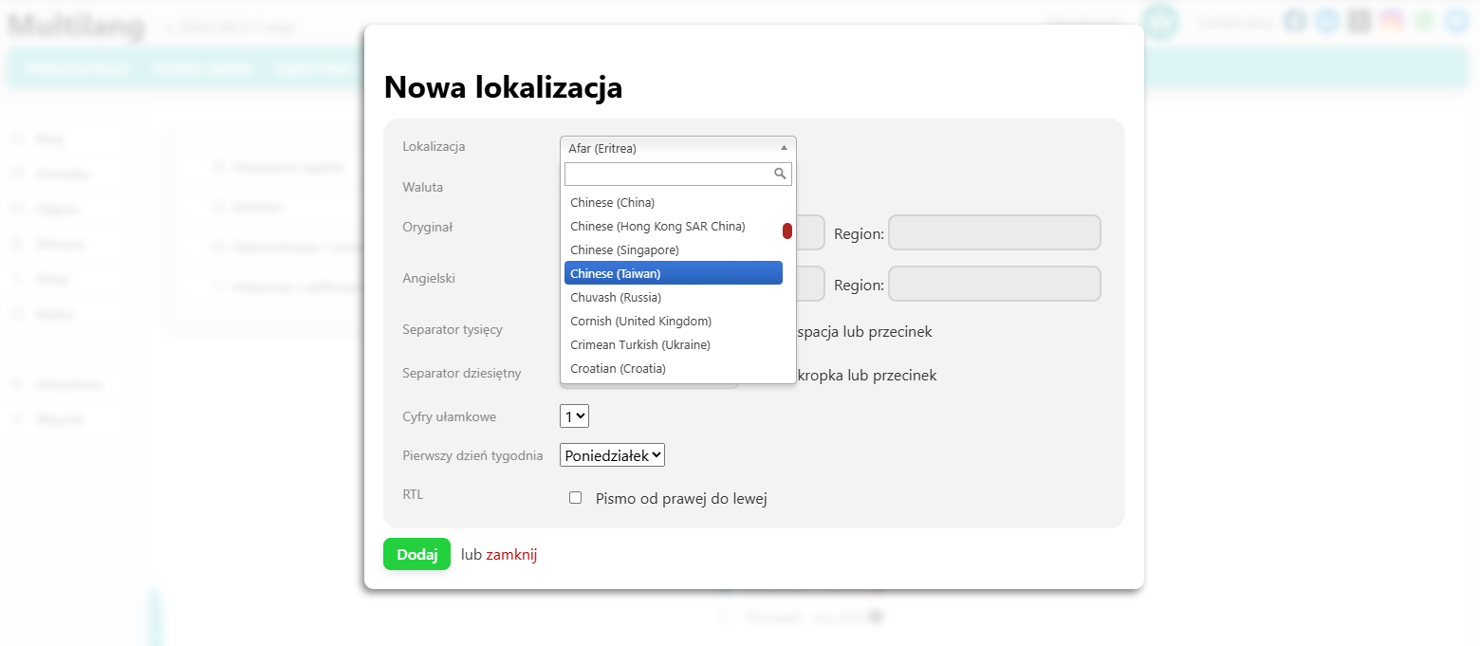Click the Multilang logo
Image resolution: width=1480 pixels, height=646 pixels.
click(74, 26)
